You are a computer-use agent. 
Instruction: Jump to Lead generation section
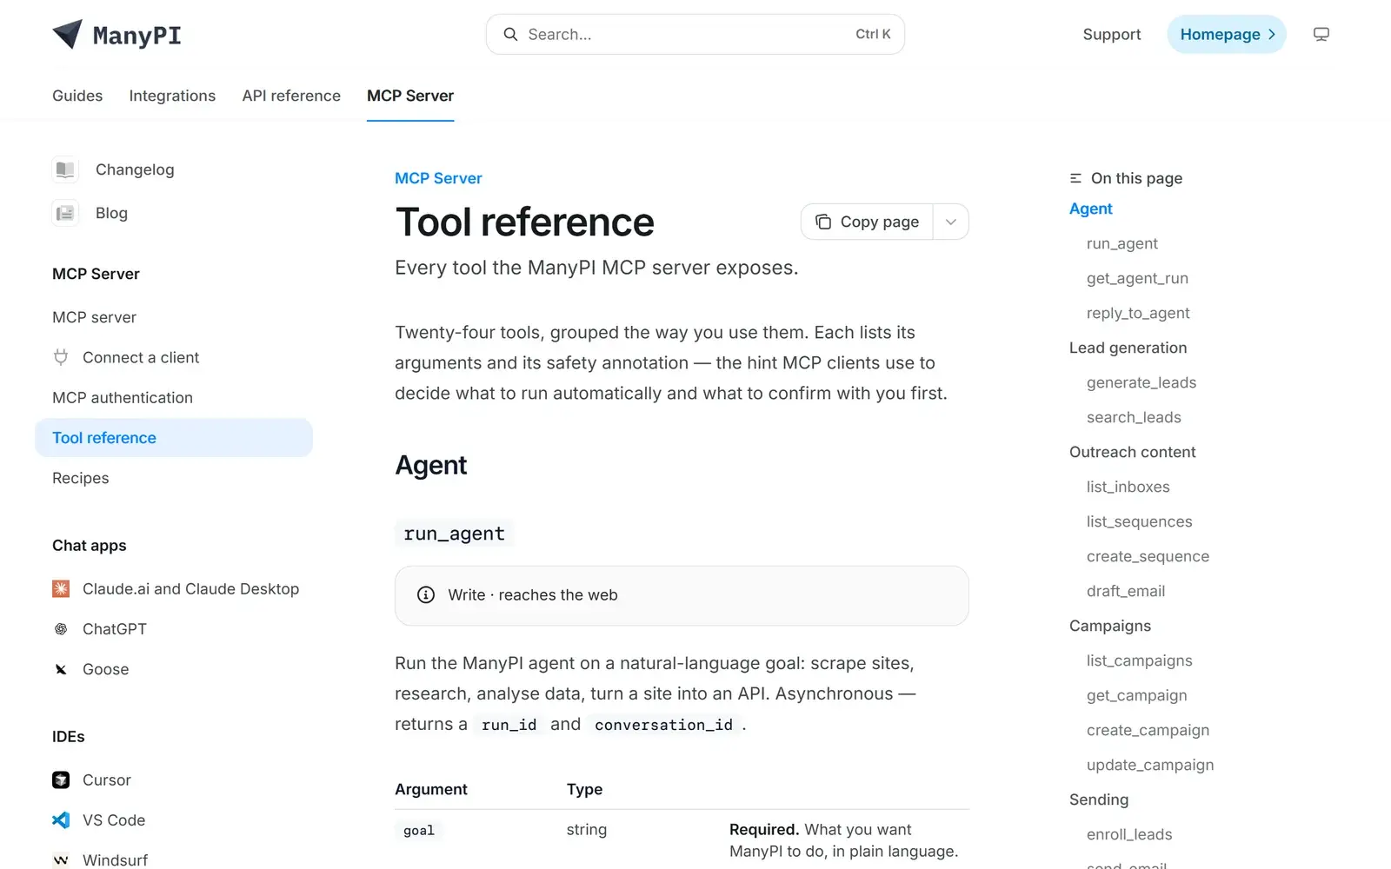pos(1128,348)
